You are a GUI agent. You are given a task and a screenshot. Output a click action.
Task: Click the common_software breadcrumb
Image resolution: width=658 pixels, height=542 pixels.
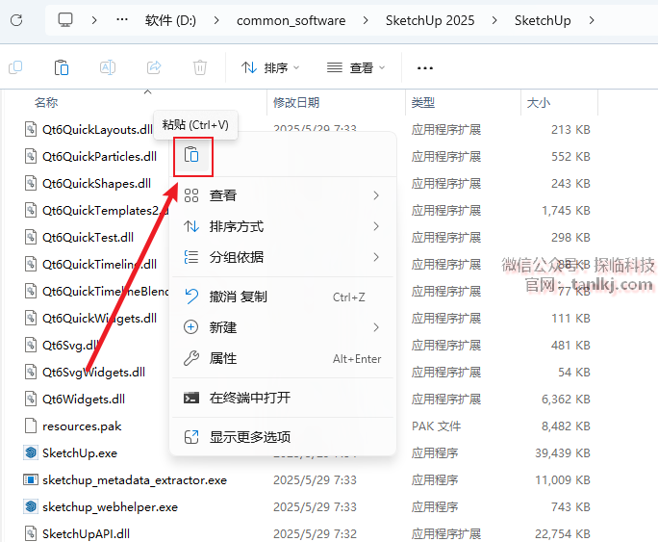(291, 20)
